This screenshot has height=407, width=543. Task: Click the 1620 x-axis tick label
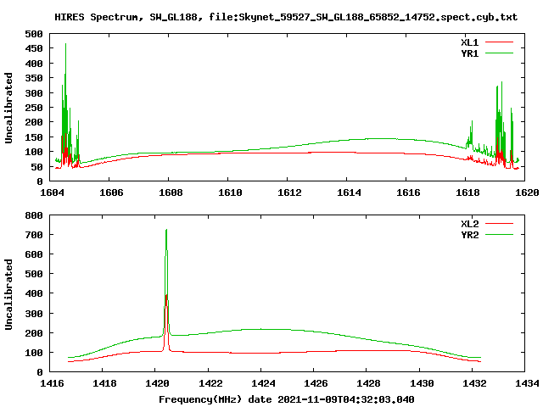pyautogui.click(x=527, y=192)
